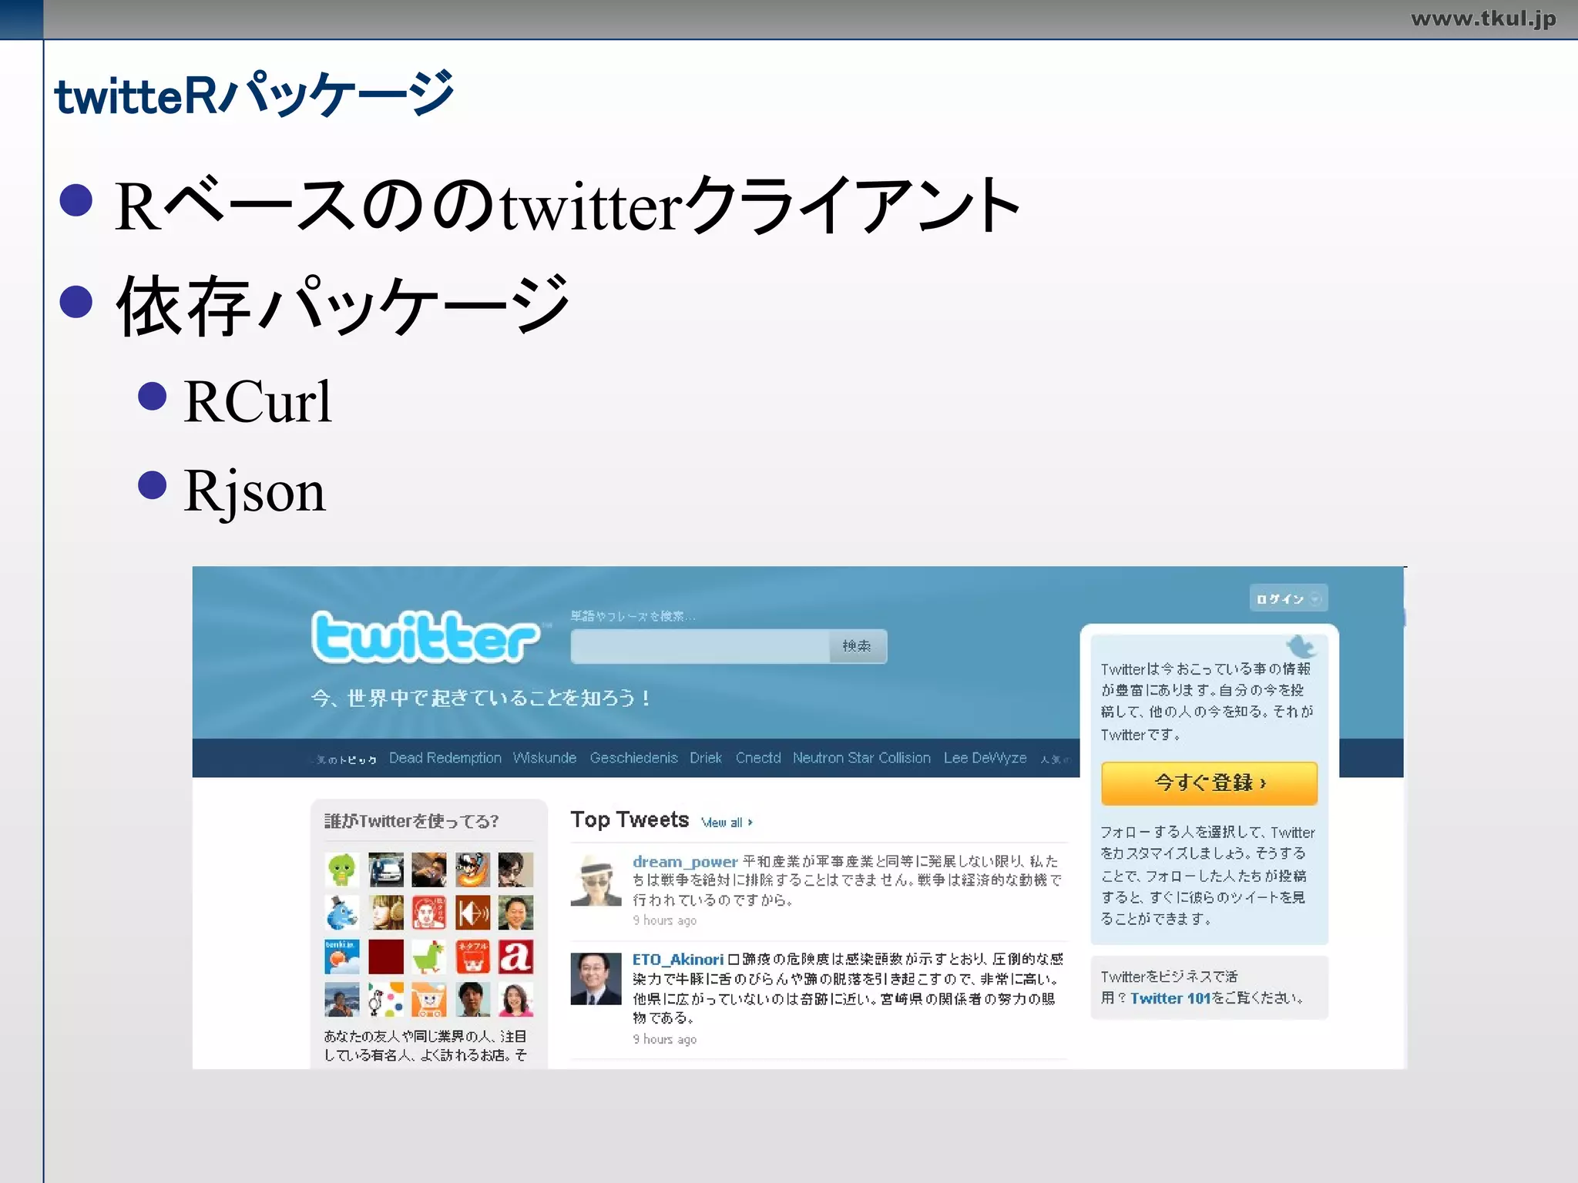Click '9 hours ago' under ETO_Akinori tweet
The width and height of the screenshot is (1578, 1183).
[x=664, y=1039]
